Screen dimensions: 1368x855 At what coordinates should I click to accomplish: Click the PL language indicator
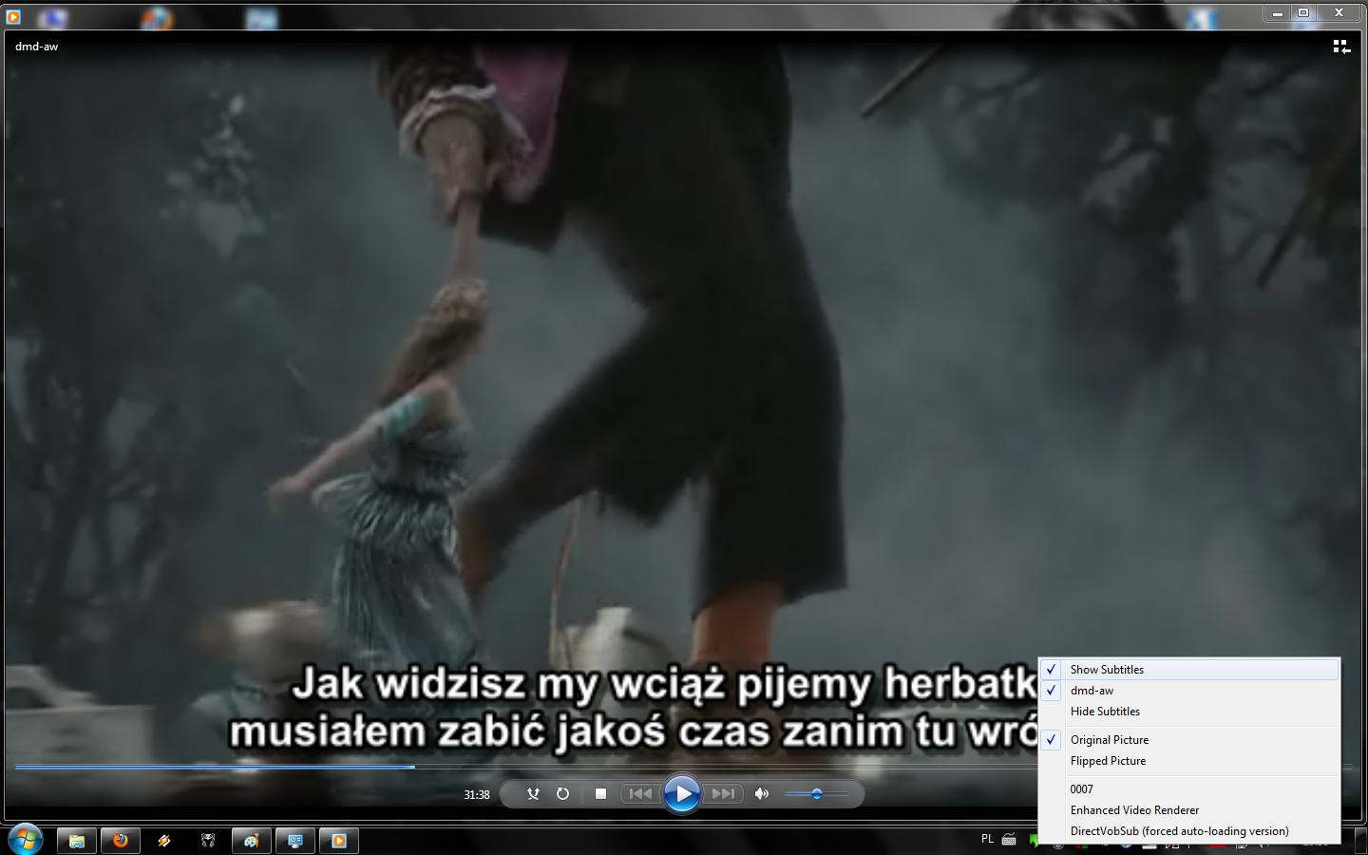(987, 839)
